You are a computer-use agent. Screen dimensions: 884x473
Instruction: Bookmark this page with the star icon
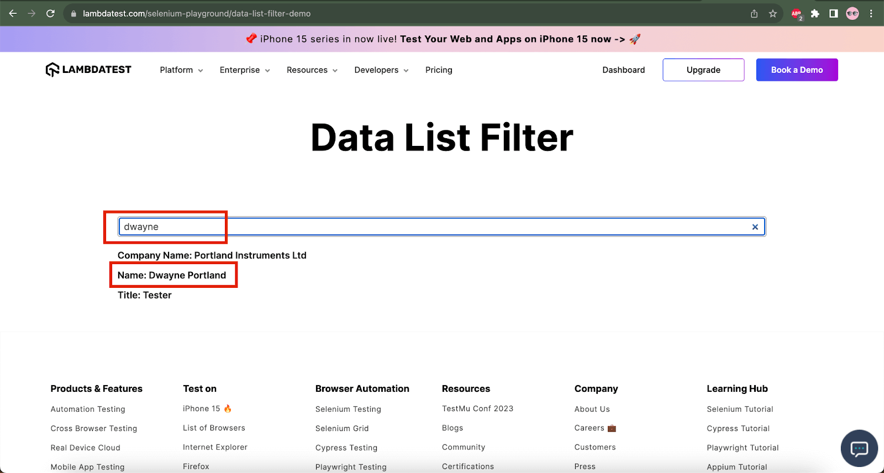(773, 14)
